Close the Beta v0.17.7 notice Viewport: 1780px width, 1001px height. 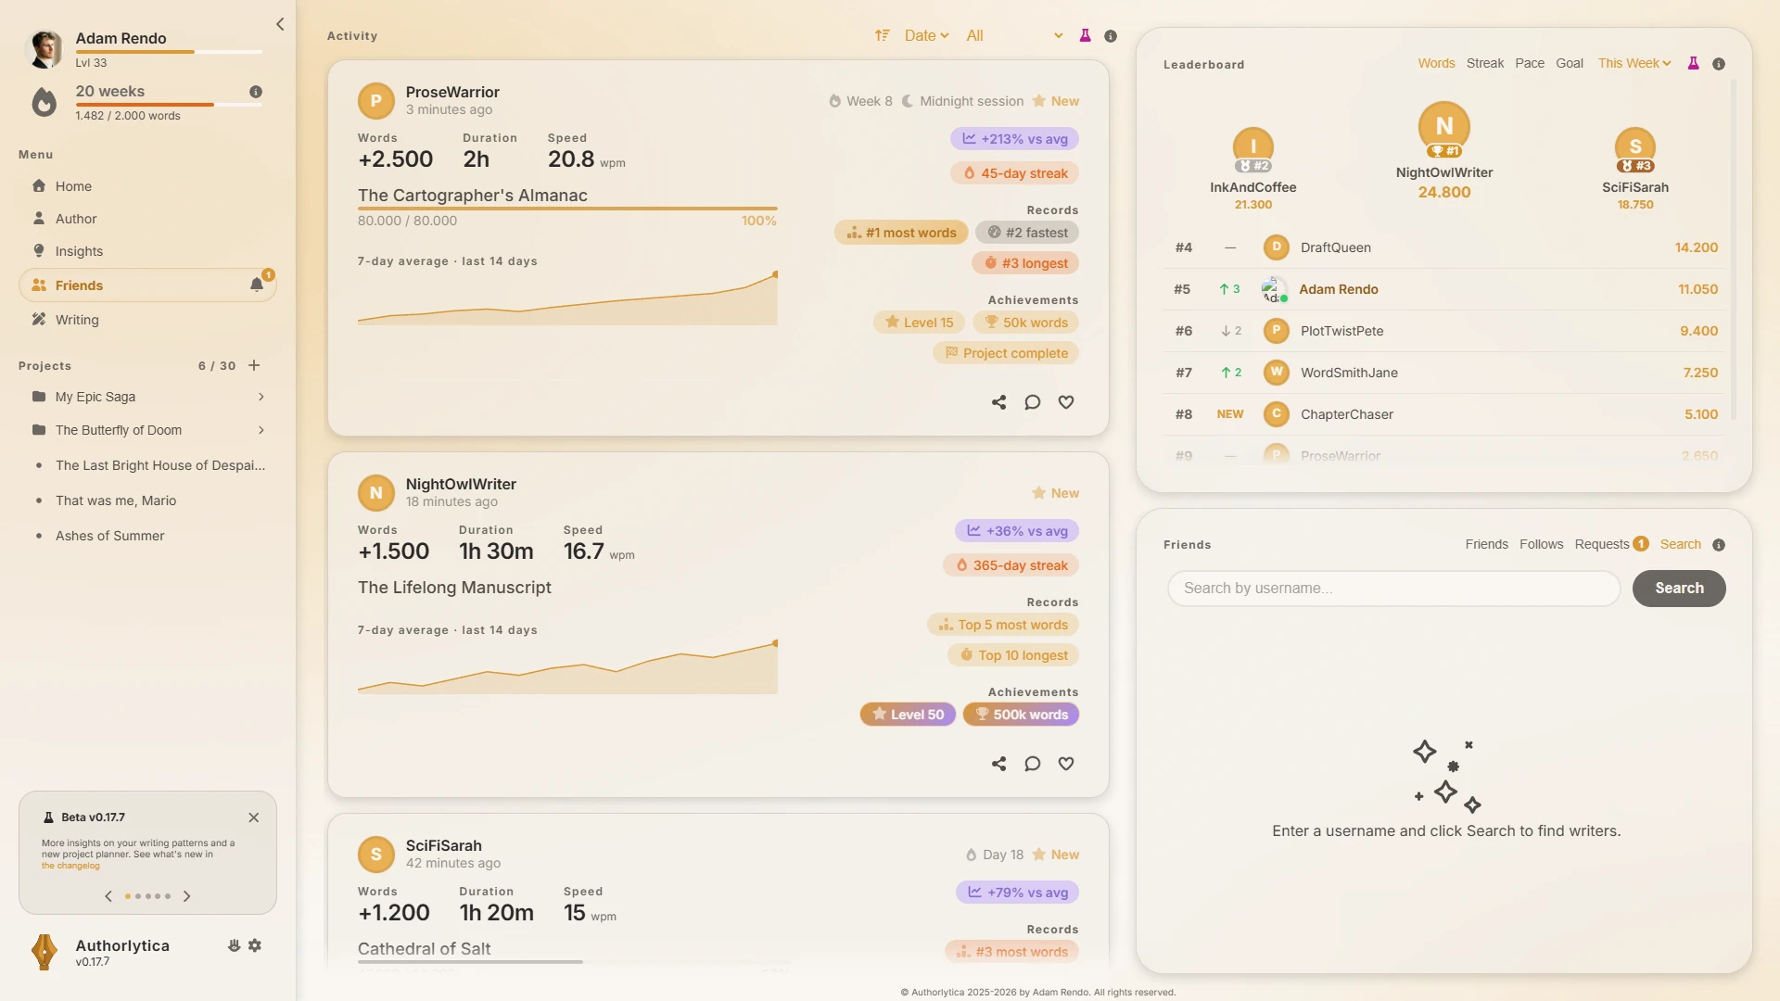[x=254, y=817]
